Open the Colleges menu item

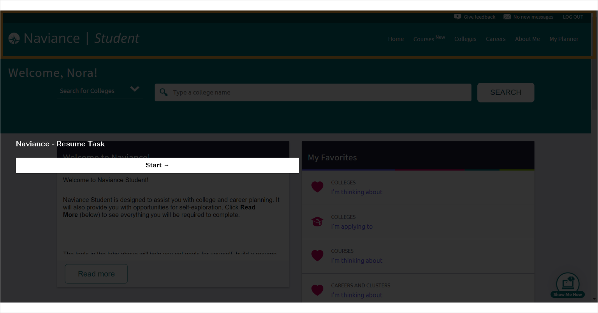(x=465, y=39)
